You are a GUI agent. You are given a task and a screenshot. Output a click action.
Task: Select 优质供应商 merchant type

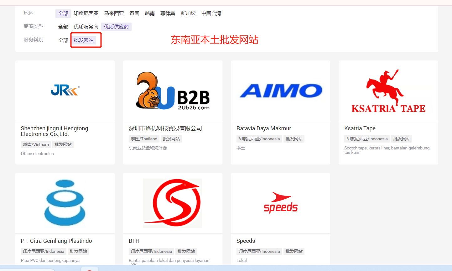click(116, 27)
